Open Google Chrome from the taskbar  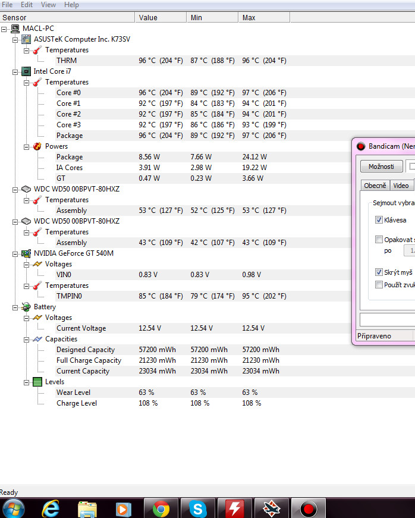161,508
